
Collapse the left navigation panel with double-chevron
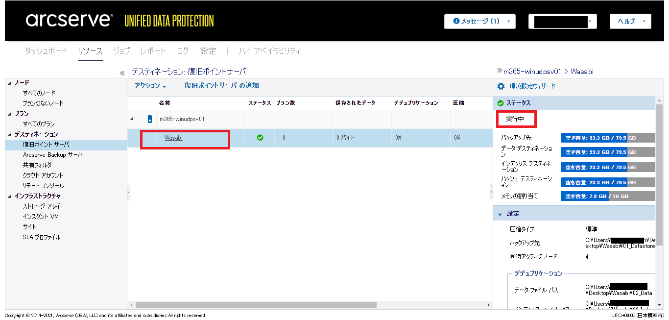pyautogui.click(x=122, y=73)
